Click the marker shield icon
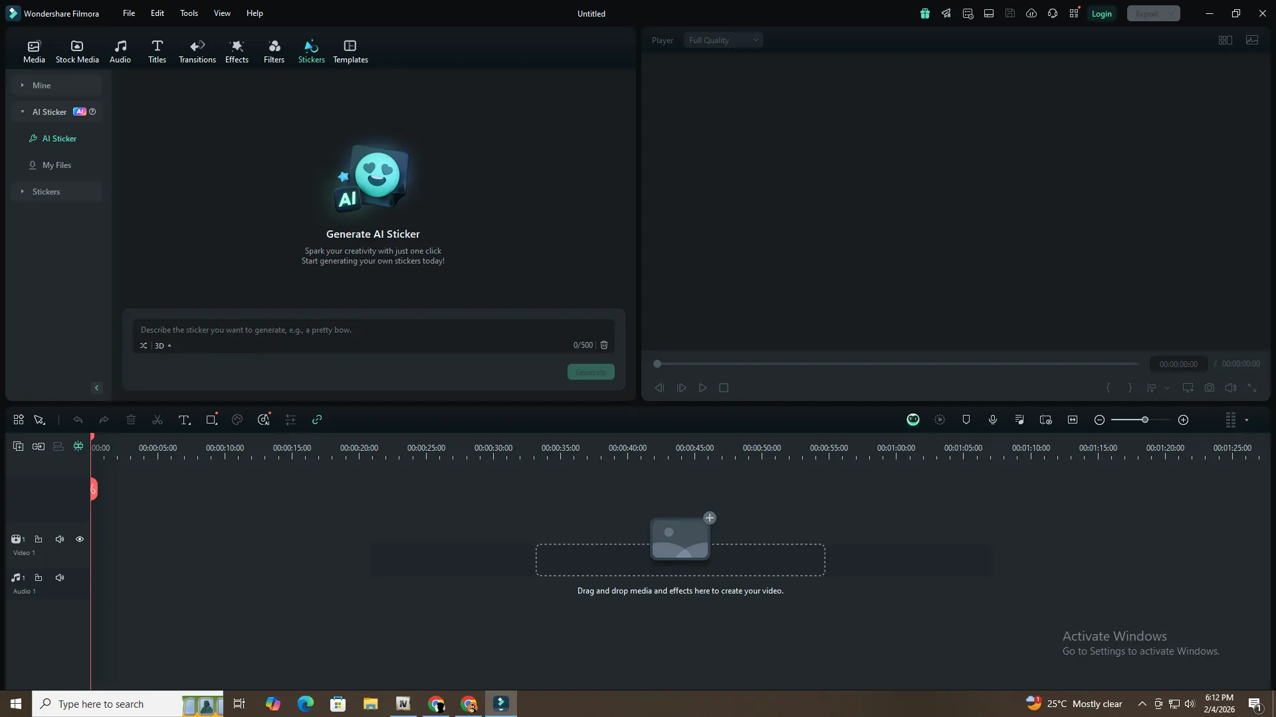This screenshot has width=1276, height=717. (966, 420)
